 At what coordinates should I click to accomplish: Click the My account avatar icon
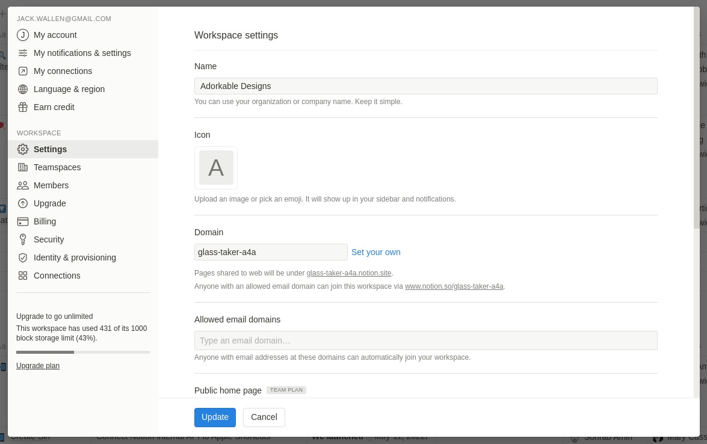point(23,35)
